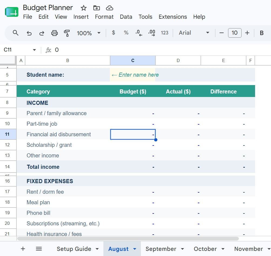This screenshot has width=271, height=256.
Task: Increase decimal places
Action: (x=152, y=33)
